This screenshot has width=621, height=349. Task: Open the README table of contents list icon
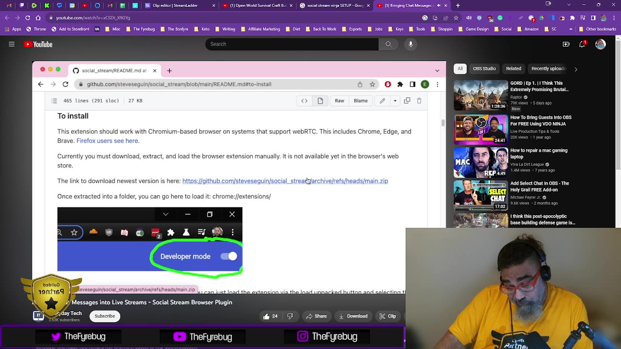coord(54,101)
